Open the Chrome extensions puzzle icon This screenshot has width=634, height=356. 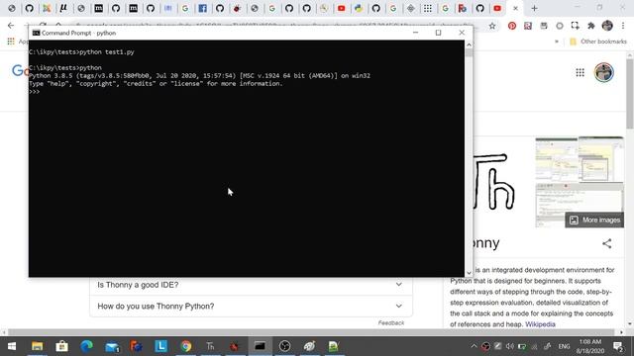tap(591, 26)
